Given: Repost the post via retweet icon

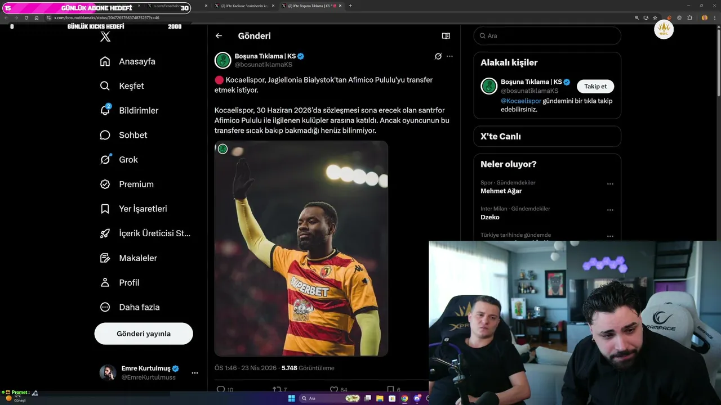Looking at the screenshot, I should [x=276, y=389].
